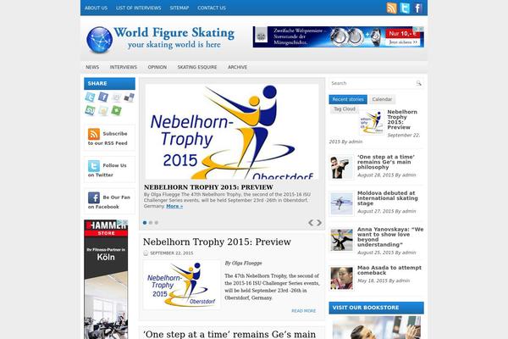508x339 pixels.
Task: Switch to the Recent stories tab
Action: (x=348, y=99)
